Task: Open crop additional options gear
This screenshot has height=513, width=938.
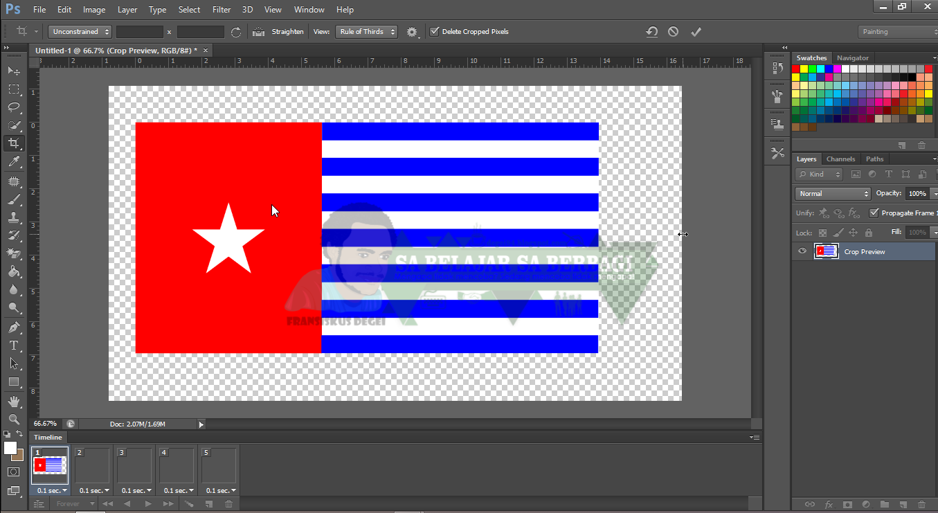Action: coord(413,32)
